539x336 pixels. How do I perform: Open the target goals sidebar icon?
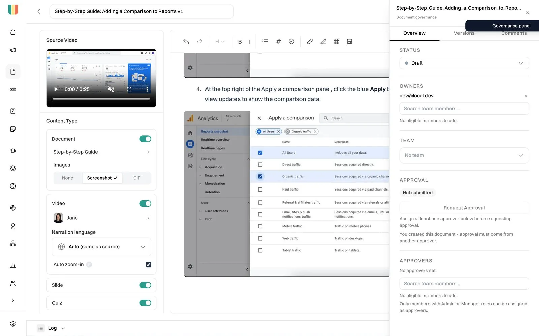13,208
